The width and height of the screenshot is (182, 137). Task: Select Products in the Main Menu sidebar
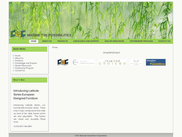coord(19,61)
